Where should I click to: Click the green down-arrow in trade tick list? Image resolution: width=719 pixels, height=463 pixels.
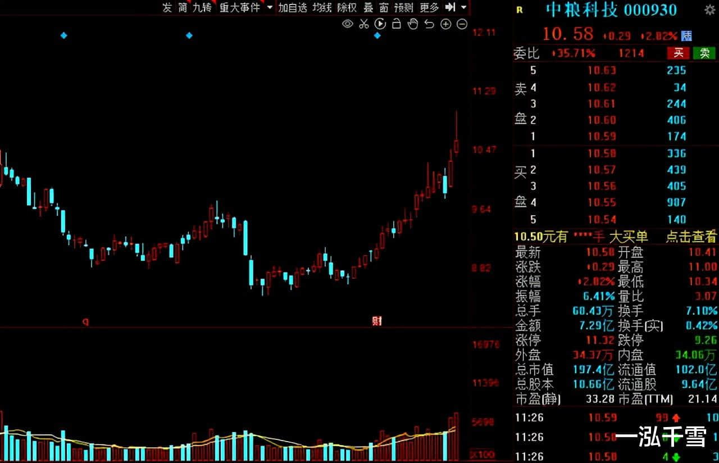[676, 456]
